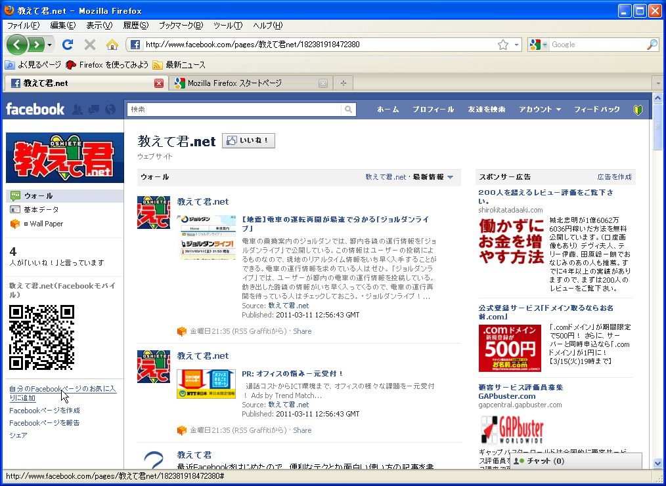
Task: Open Facebook messages icon
Action: click(x=94, y=110)
